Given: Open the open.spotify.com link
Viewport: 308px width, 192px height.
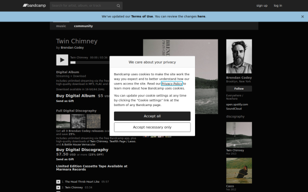Looking at the screenshot, I should click(237, 104).
